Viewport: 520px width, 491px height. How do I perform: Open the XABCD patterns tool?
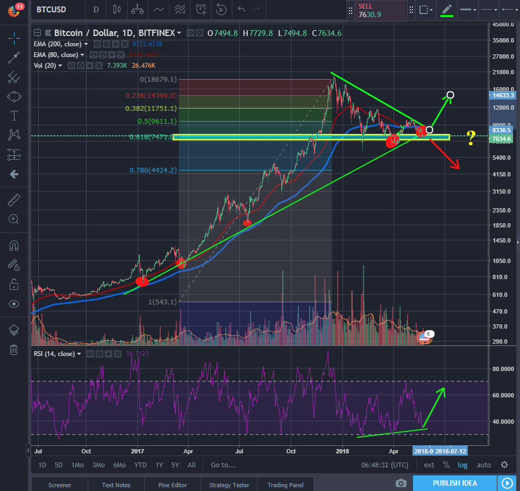click(x=14, y=134)
